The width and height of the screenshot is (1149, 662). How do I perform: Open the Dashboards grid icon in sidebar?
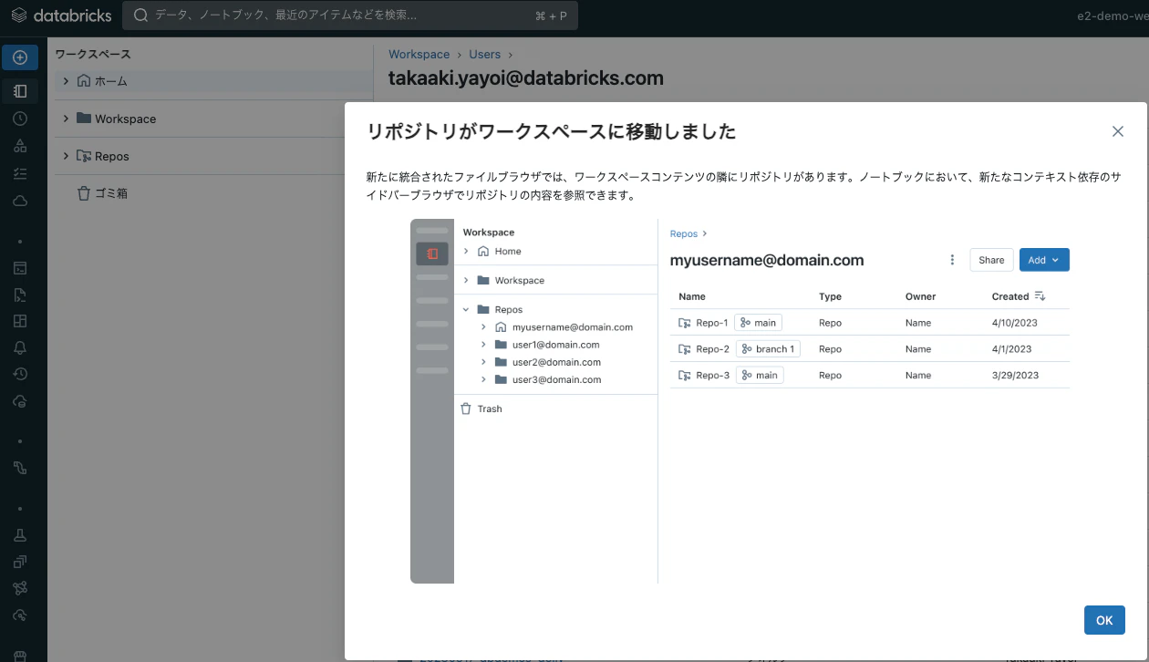(x=20, y=321)
